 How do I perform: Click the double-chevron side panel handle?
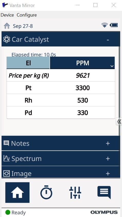coord(119,122)
